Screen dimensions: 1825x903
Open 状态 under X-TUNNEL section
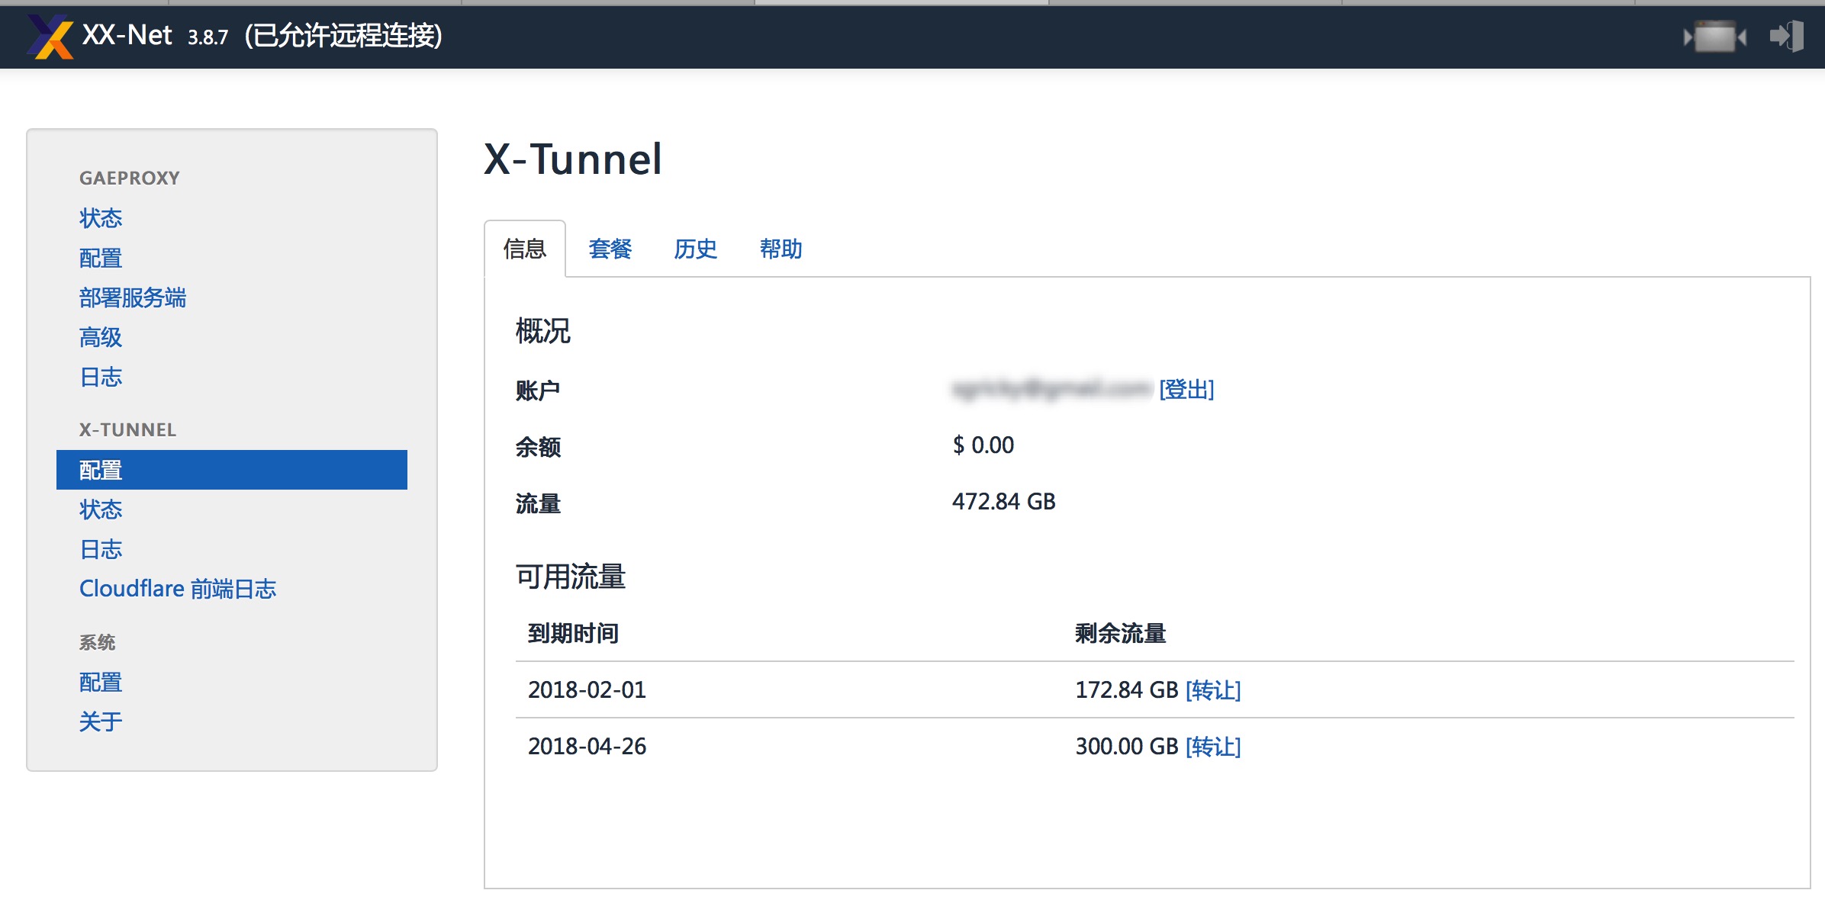[100, 509]
